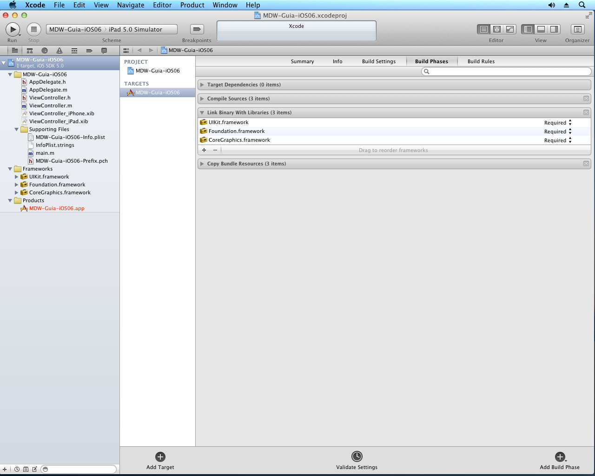
Task: Click Validate Settings button
Action: click(357, 461)
